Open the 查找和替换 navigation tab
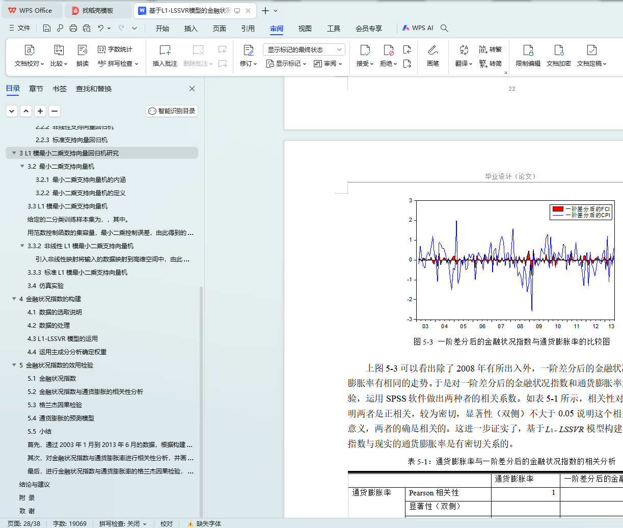The width and height of the screenshot is (623, 528). (94, 89)
